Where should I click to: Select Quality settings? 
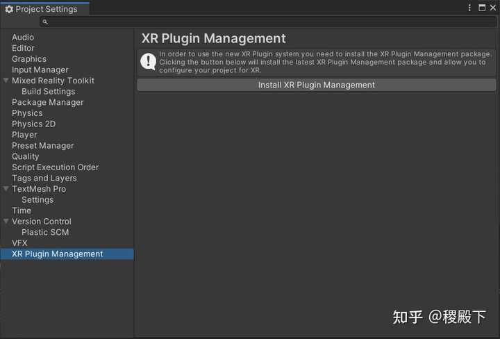[x=25, y=156]
